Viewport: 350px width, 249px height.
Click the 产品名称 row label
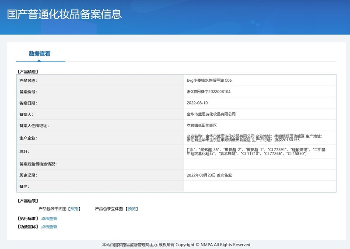pos(28,80)
